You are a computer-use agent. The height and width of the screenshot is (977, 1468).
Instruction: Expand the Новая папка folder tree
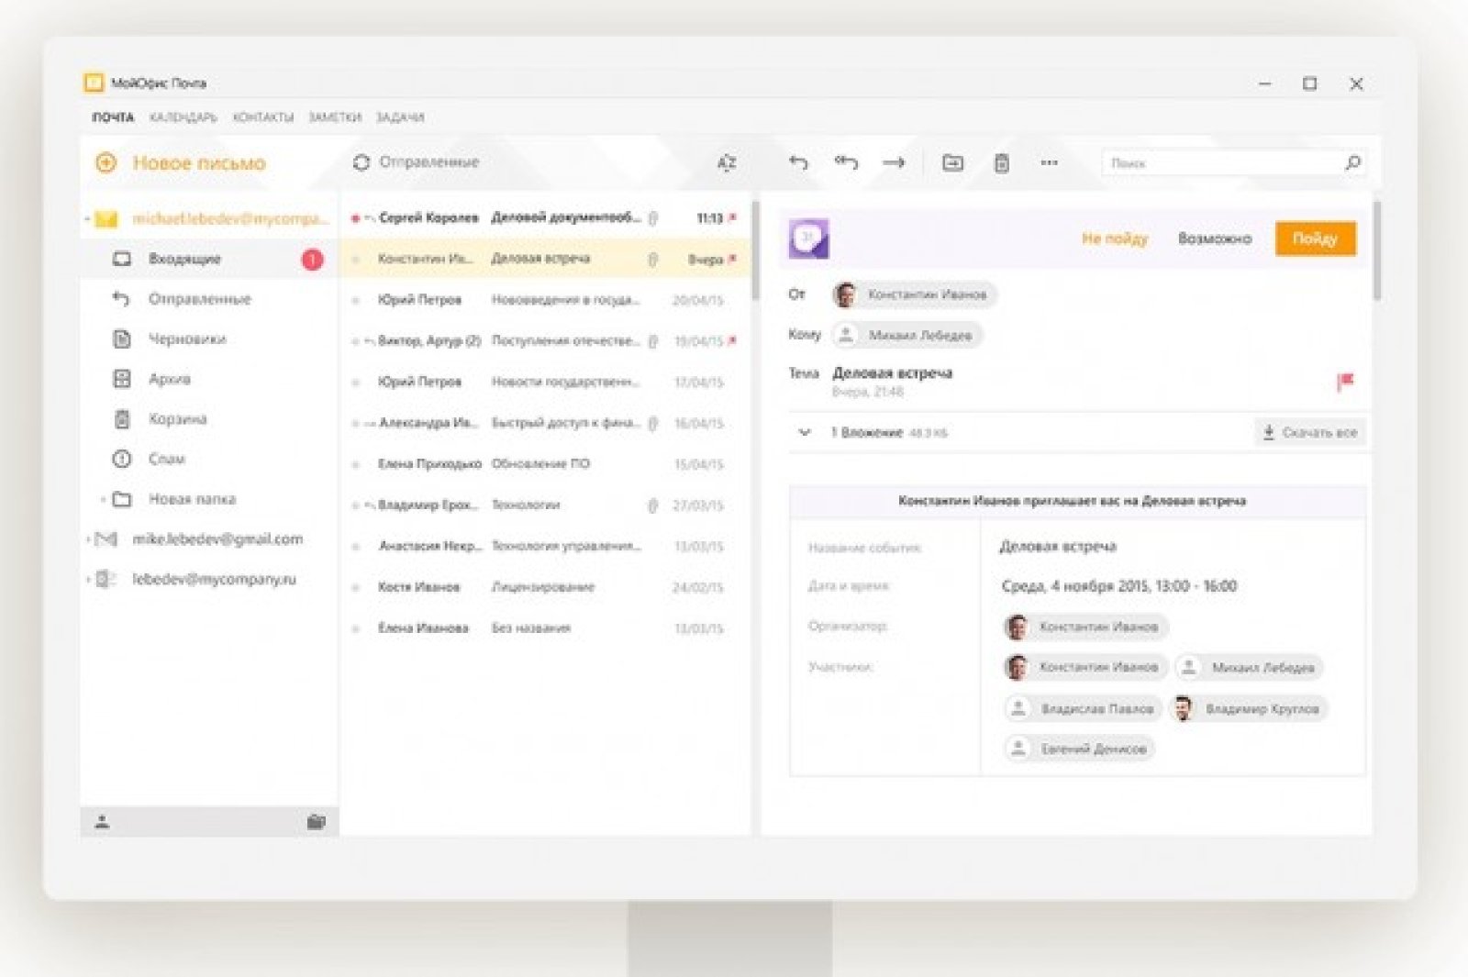pyautogui.click(x=103, y=500)
